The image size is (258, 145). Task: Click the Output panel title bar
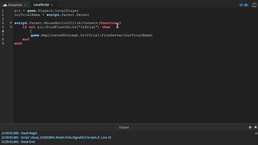(124, 127)
